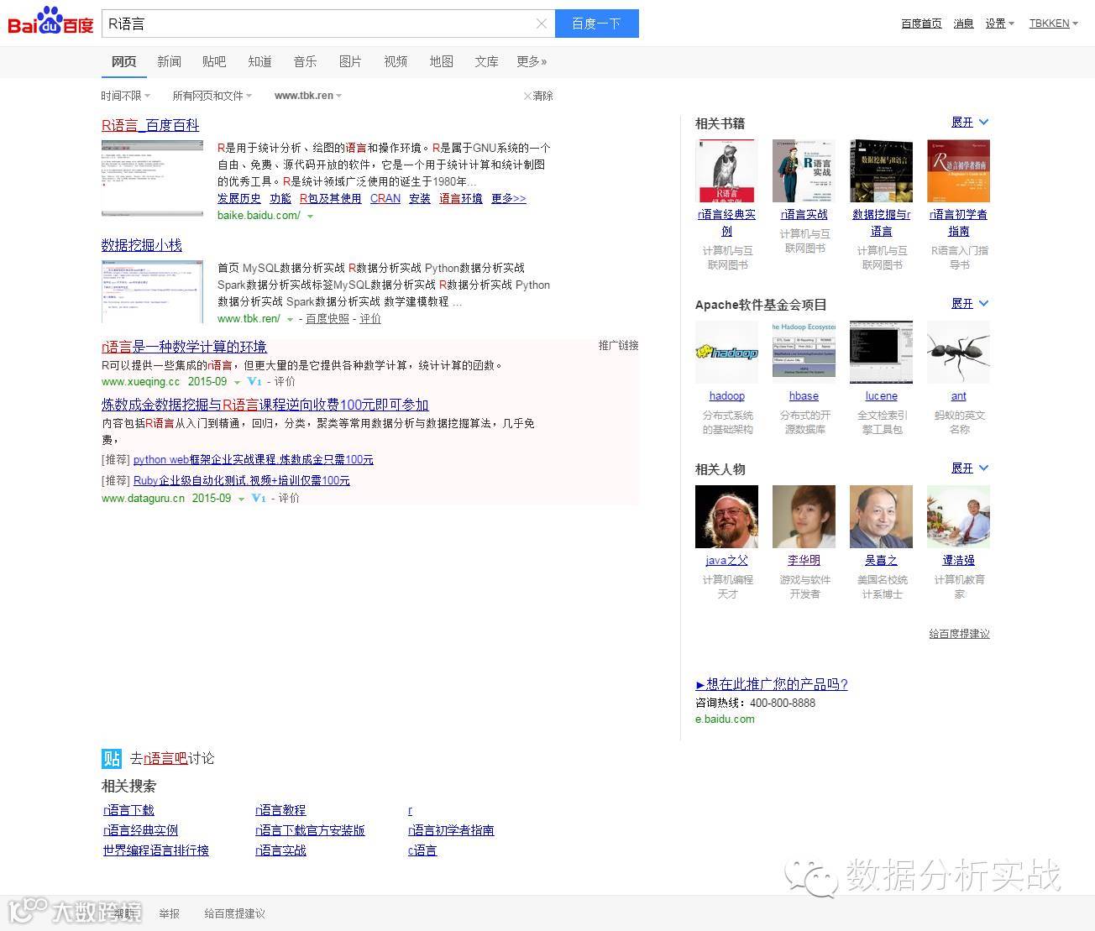Open the dropdown arrow beside www.tbk.ren/ result
The width and height of the screenshot is (1095, 931).
tap(290, 320)
